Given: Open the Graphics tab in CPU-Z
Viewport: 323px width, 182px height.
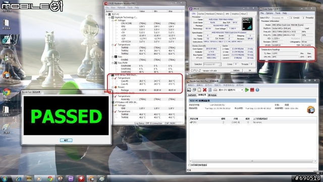Looking at the screenshot, I should (235, 14).
